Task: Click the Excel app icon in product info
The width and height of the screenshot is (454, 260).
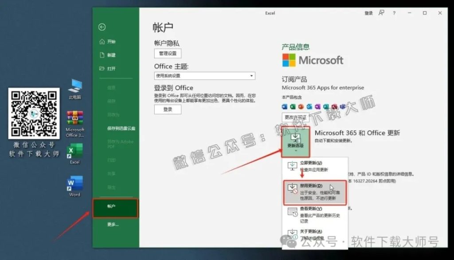Action: (x=293, y=106)
